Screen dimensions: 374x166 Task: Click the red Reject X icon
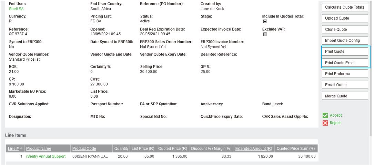point(325,123)
